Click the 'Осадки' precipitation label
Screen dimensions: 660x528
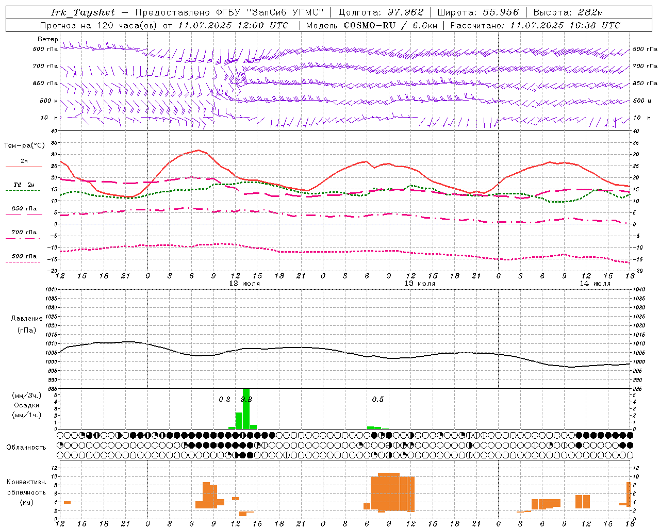[x=27, y=405]
